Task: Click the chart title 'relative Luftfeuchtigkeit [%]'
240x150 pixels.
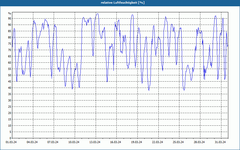Action: (x=123, y=3)
